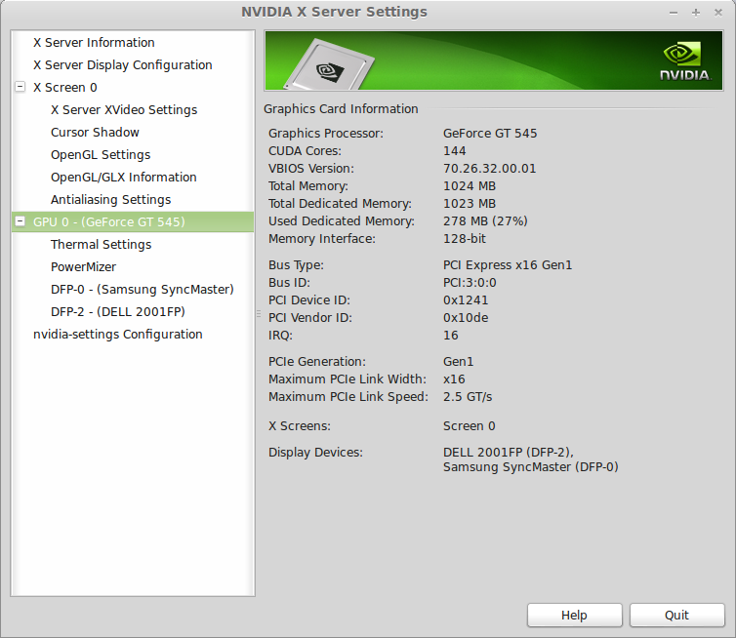736x638 pixels.
Task: Minimize the NVIDIA X Server Settings window
Action: coord(674,13)
